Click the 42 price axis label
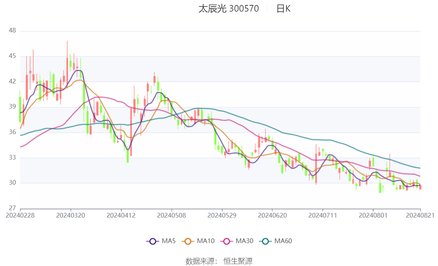 [x=12, y=81]
